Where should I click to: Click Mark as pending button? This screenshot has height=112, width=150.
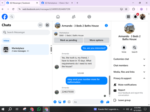pos(68,40)
